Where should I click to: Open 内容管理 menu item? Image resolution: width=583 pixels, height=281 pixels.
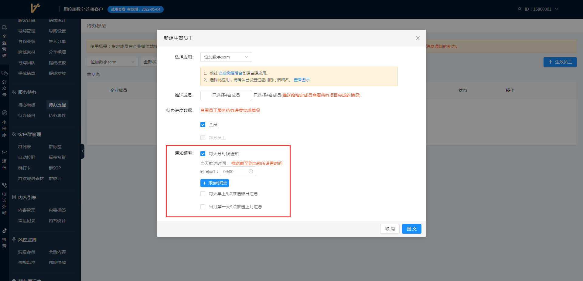[x=27, y=210]
